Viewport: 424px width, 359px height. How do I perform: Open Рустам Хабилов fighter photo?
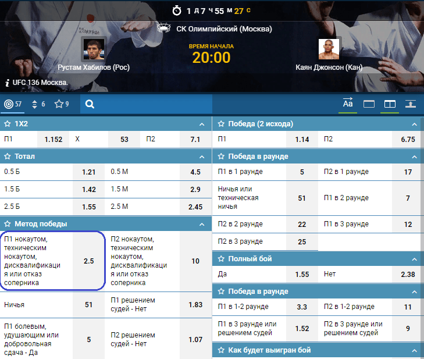(94, 49)
